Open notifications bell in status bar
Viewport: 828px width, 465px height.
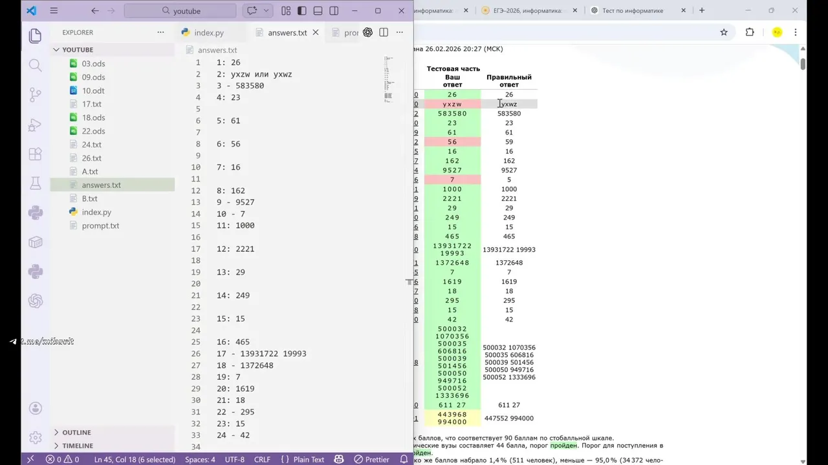404,459
